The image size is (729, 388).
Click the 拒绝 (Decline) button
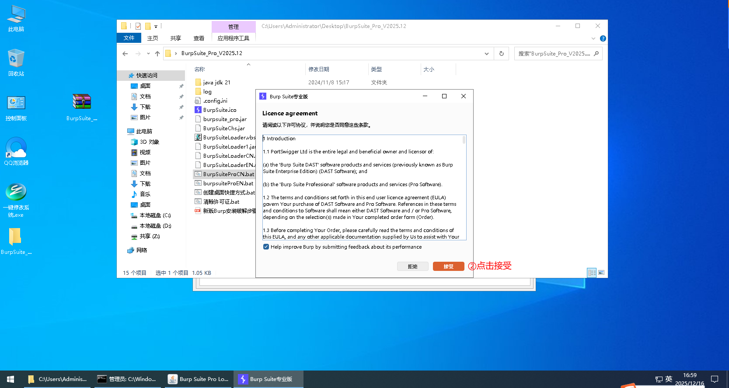point(412,267)
